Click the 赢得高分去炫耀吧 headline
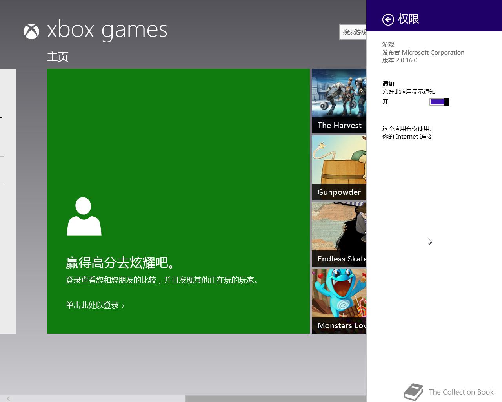 point(121,263)
